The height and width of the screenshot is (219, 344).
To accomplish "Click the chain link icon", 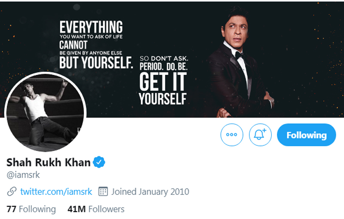I will click(x=12, y=191).
